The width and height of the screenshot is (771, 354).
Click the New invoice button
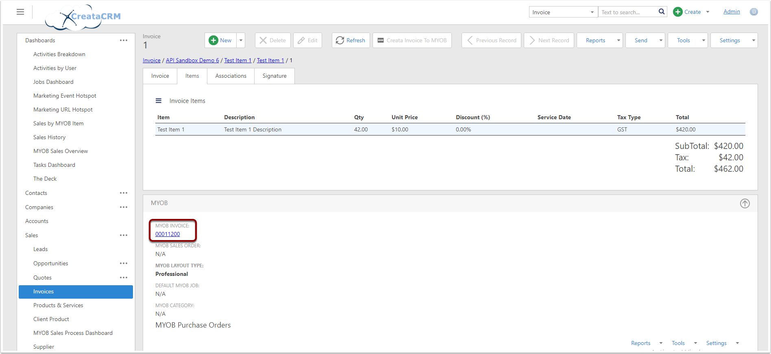tap(220, 40)
